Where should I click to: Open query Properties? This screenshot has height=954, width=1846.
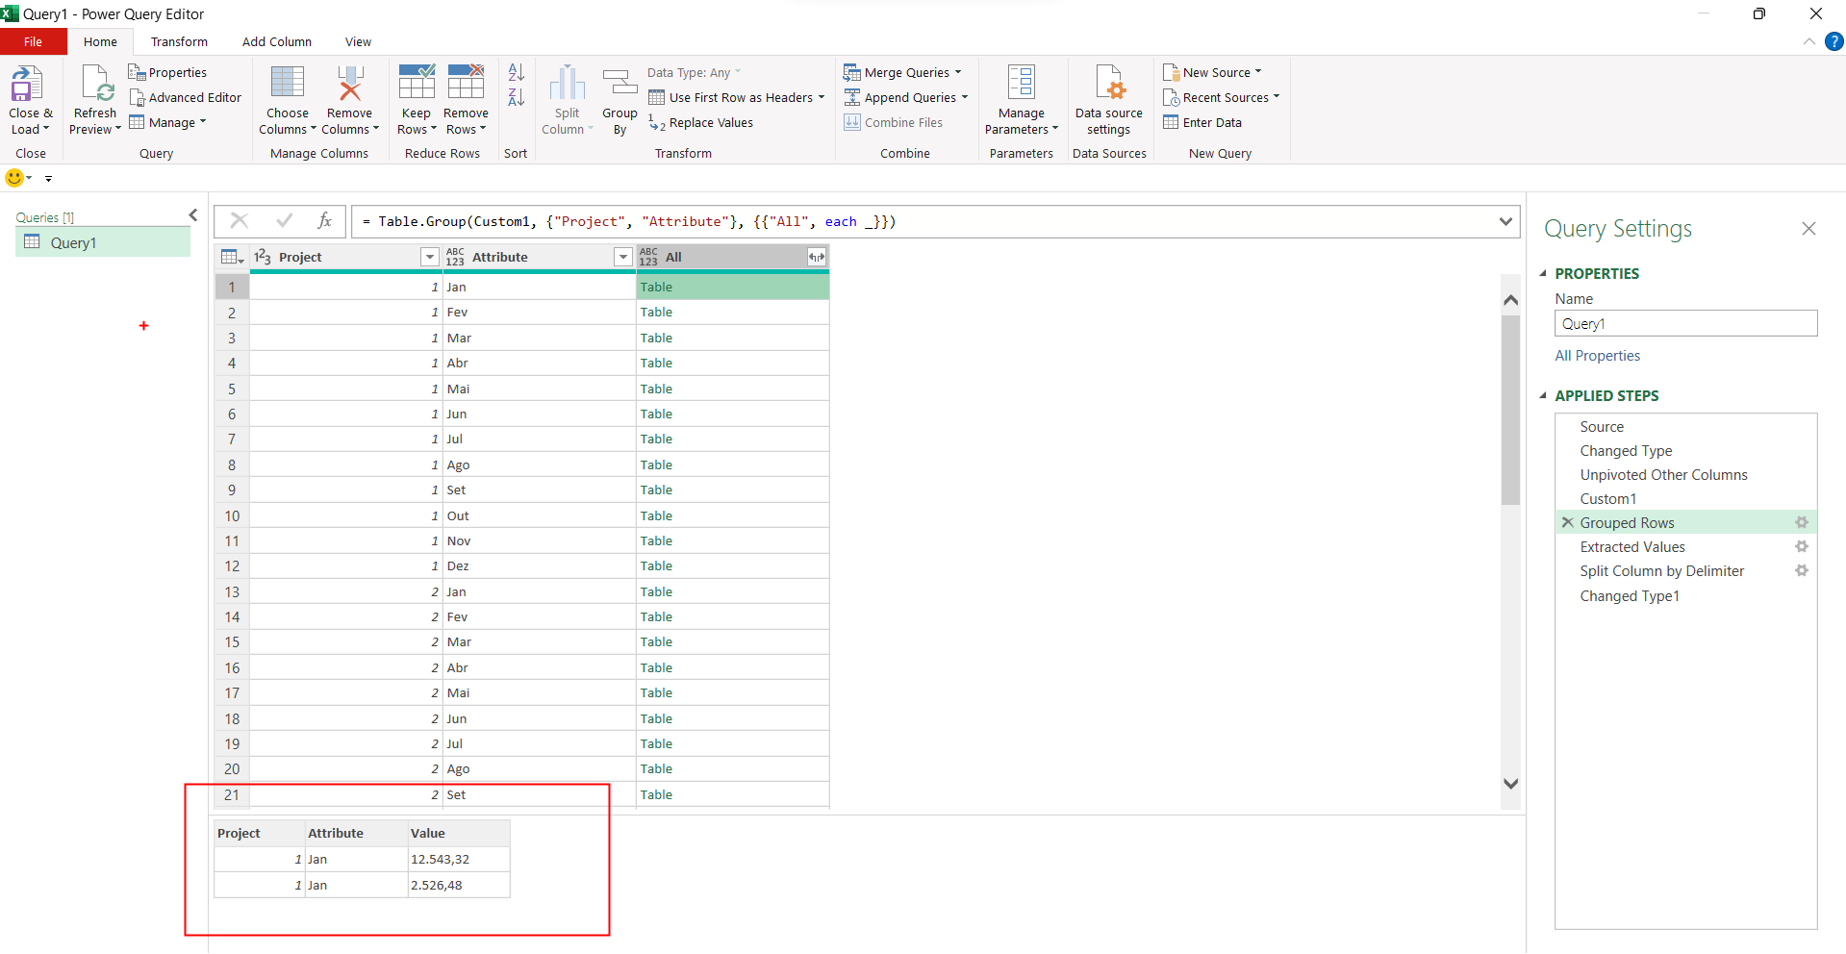[x=167, y=72]
